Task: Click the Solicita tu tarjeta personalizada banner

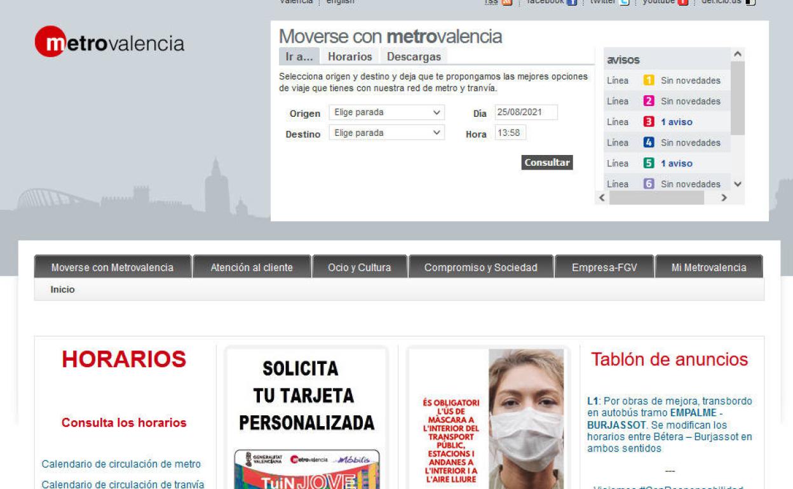Action: pyautogui.click(x=307, y=419)
